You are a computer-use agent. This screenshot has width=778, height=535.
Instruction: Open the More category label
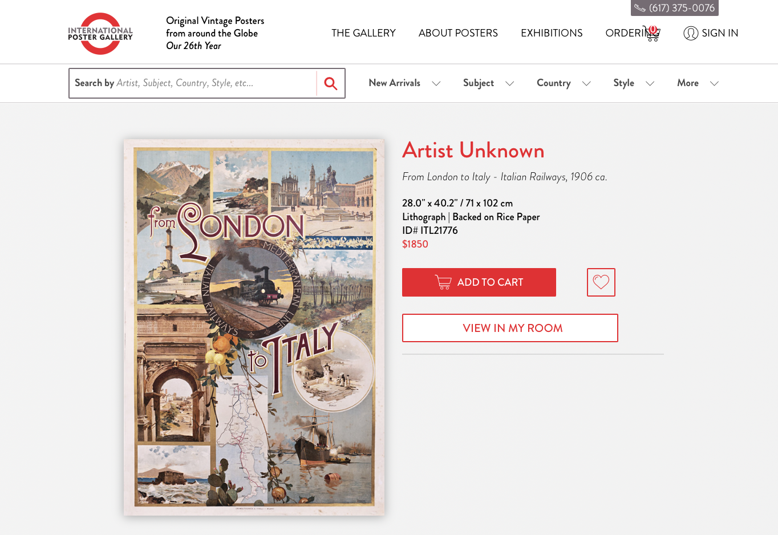(688, 83)
